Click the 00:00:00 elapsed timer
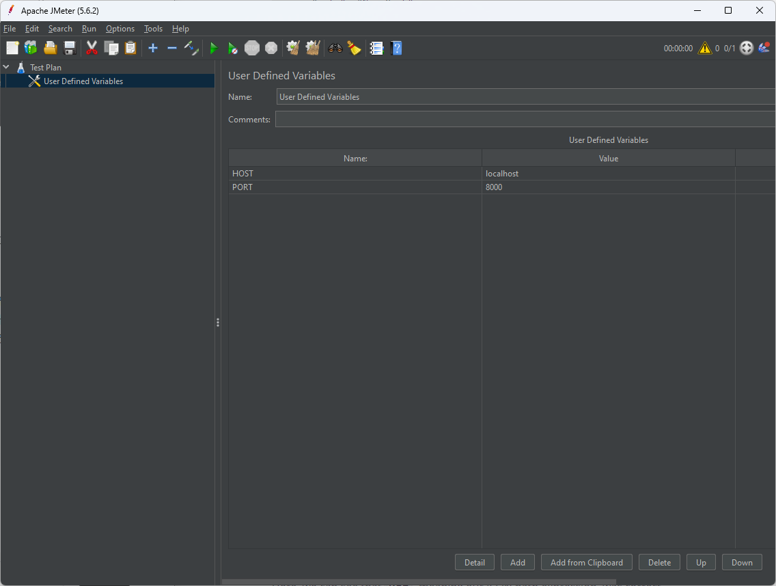The image size is (776, 586). point(678,49)
